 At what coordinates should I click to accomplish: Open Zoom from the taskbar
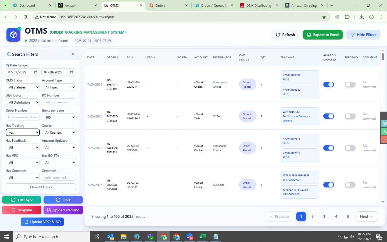(190, 237)
